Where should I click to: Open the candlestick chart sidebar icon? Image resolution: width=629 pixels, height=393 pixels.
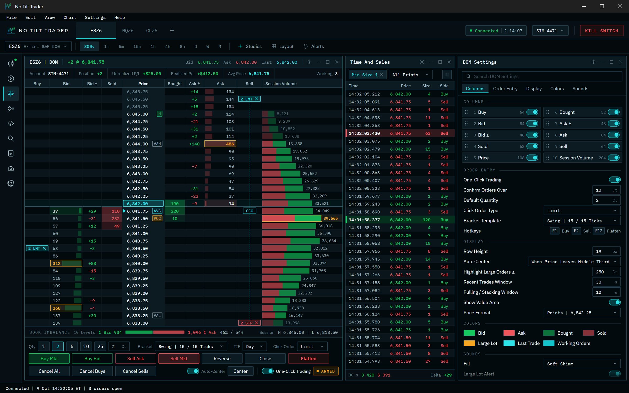tap(11, 63)
